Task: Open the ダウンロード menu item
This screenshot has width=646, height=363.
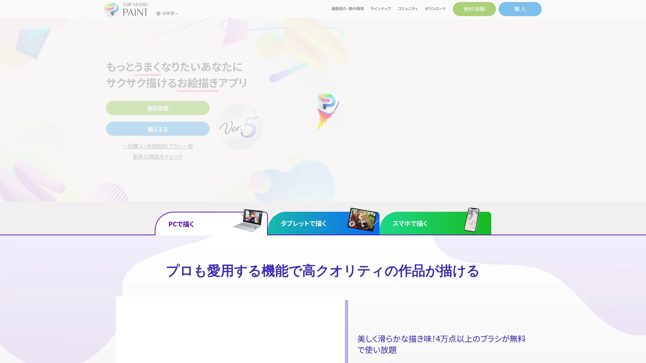Action: [x=435, y=9]
